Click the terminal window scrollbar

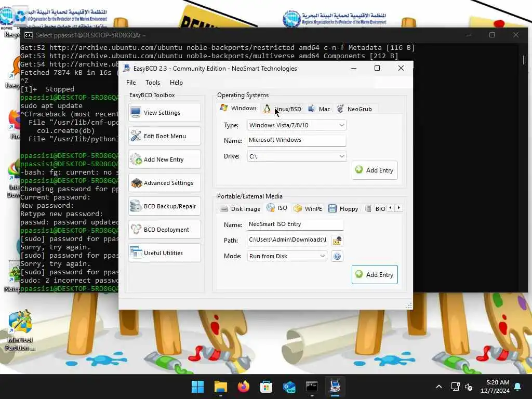[524, 60]
